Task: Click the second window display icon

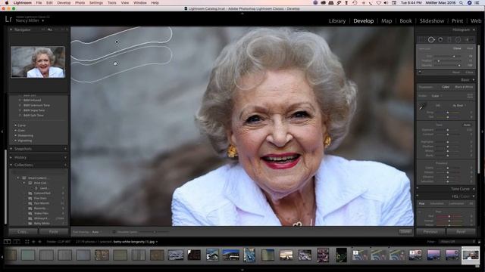Action: [x=17, y=242]
